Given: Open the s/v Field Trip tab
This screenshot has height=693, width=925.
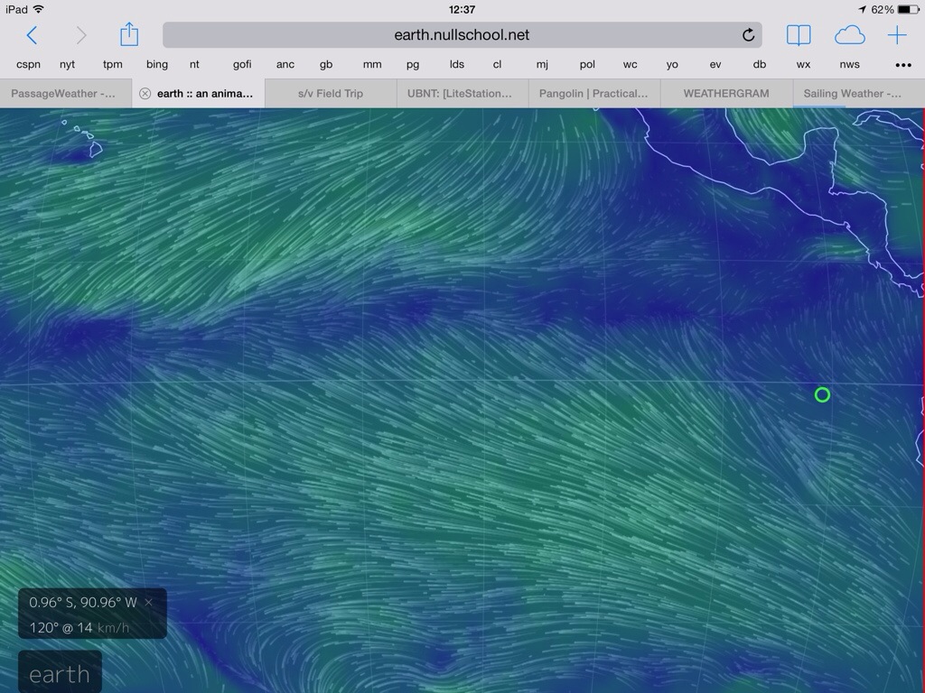Looking at the screenshot, I should pos(330,94).
